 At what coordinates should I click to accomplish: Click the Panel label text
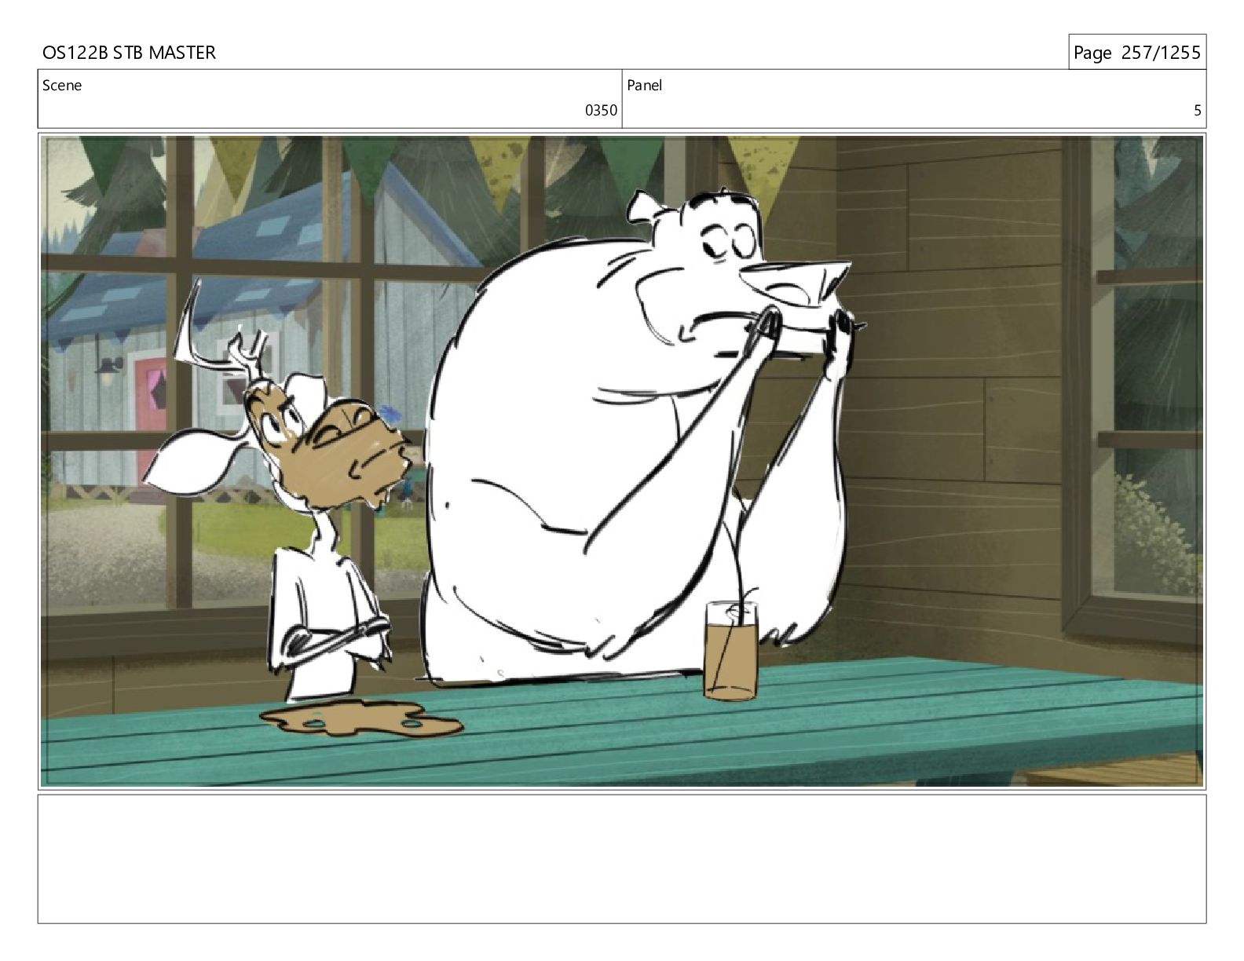(x=645, y=86)
